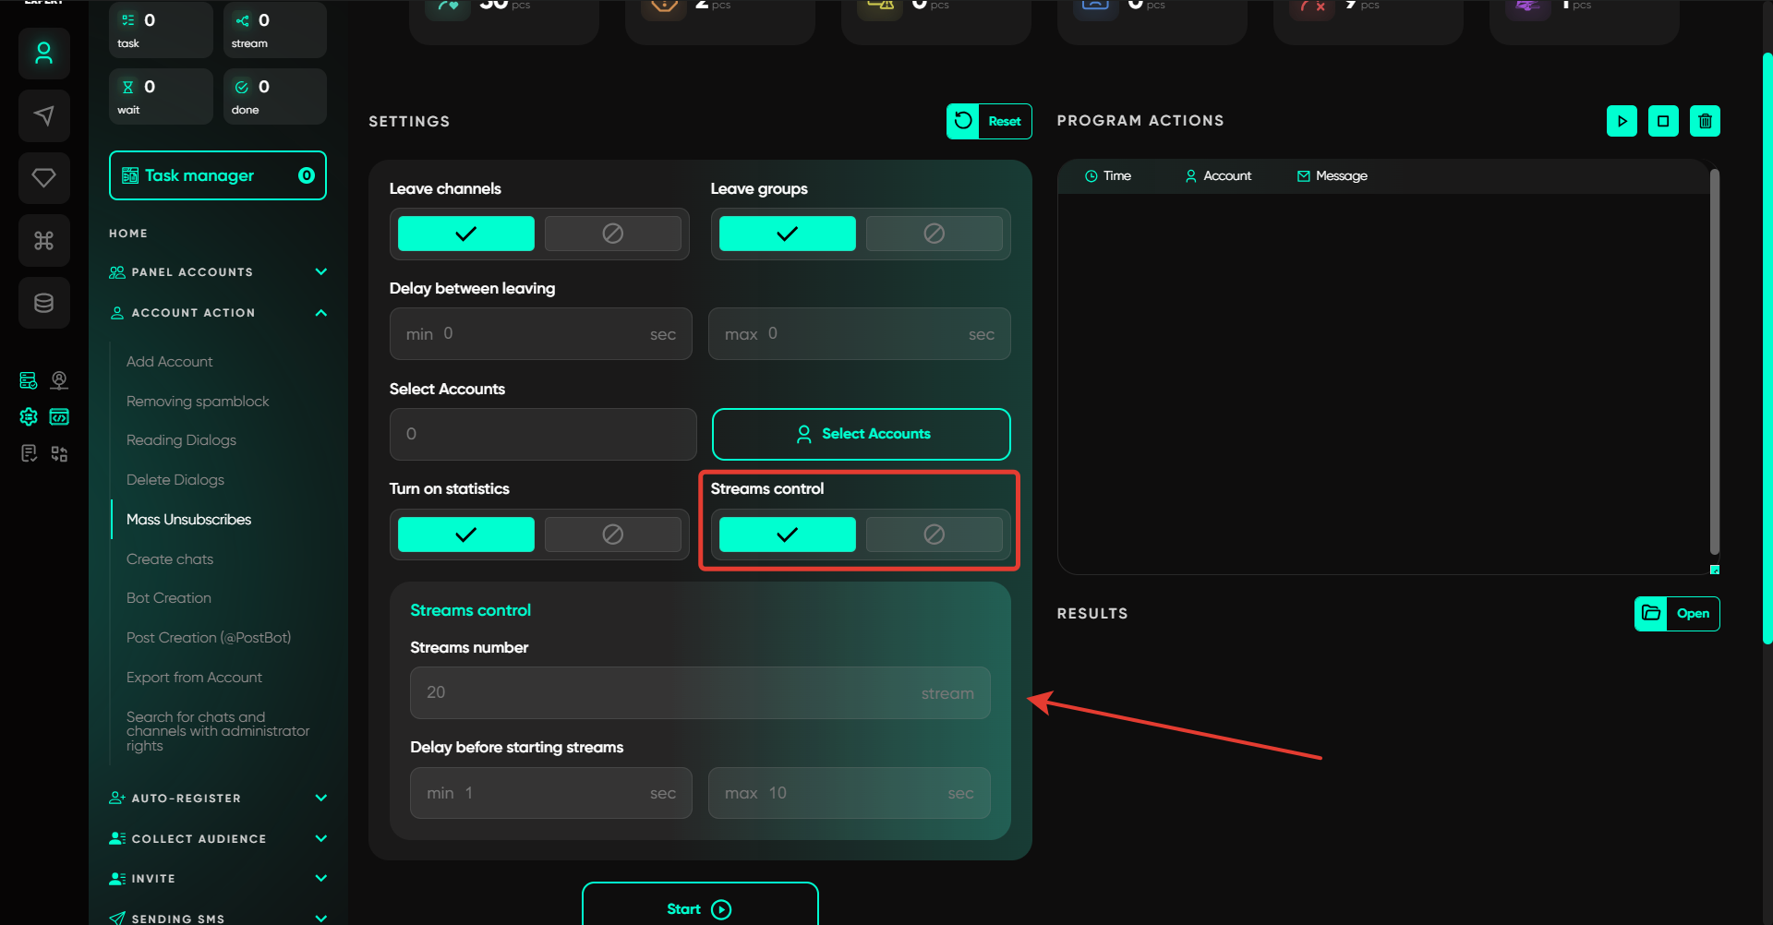
Task: Disable the Leave channels option
Action: tap(612, 234)
